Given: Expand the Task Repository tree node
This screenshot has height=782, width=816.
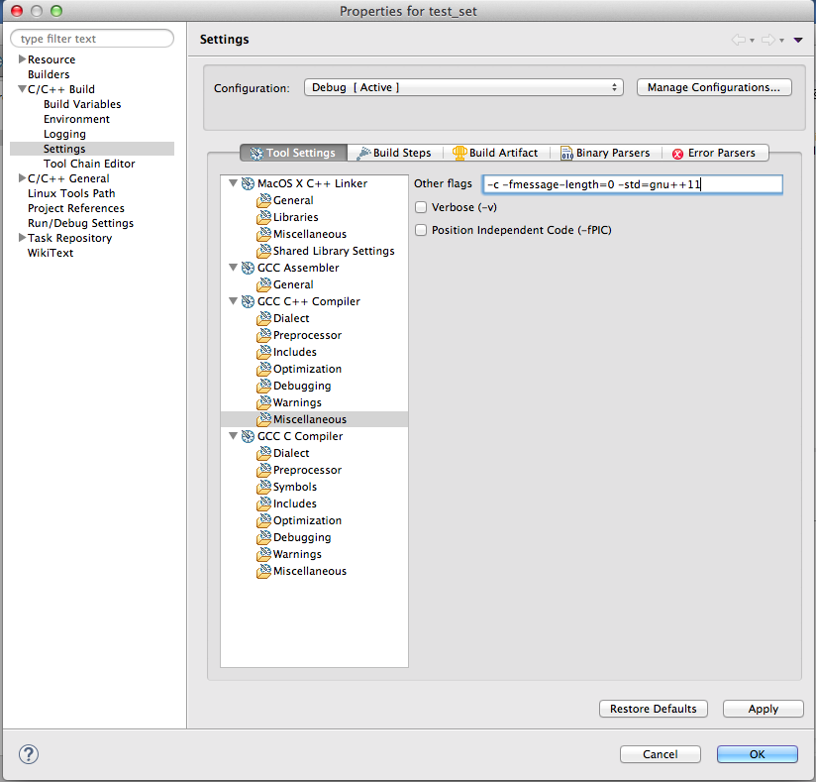Looking at the screenshot, I should (22, 238).
